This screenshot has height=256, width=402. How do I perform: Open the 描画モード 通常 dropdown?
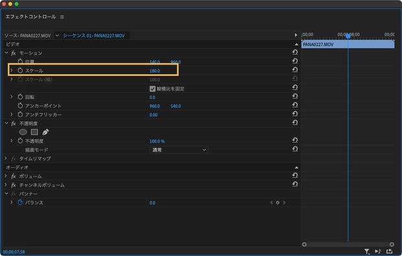179,150
